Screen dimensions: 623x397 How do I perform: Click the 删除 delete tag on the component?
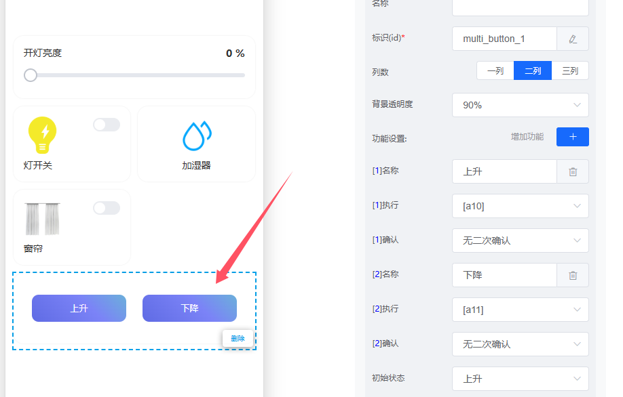click(238, 338)
